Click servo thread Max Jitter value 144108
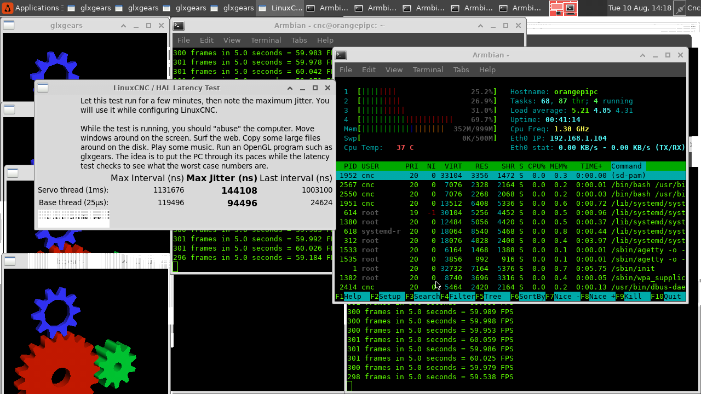Screen dimensions: 701x394 point(239,190)
